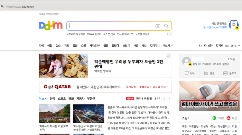Show next trending keywords arrow

point(170,34)
